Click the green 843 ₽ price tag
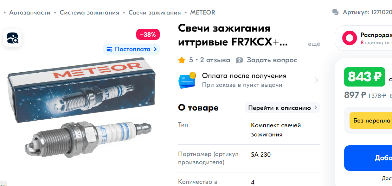392x186 pixels. click(x=364, y=77)
